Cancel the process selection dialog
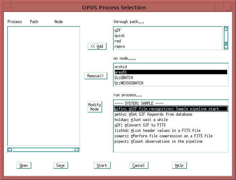This screenshot has height=180, width=236. click(139, 165)
